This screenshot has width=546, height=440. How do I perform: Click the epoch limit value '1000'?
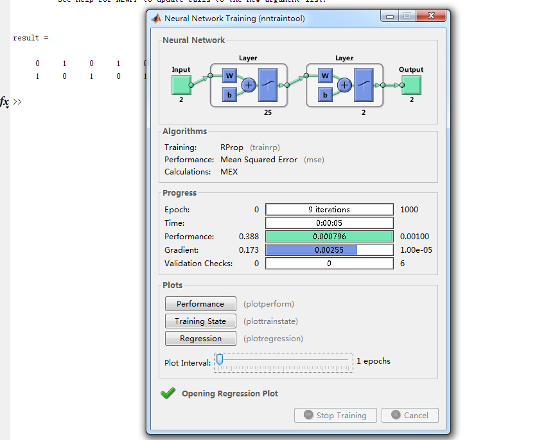[x=409, y=209]
